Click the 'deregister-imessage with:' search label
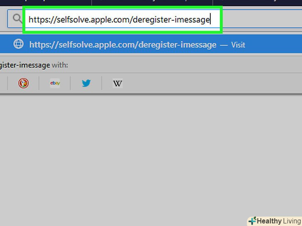The image size is (302, 226). [x=34, y=65]
